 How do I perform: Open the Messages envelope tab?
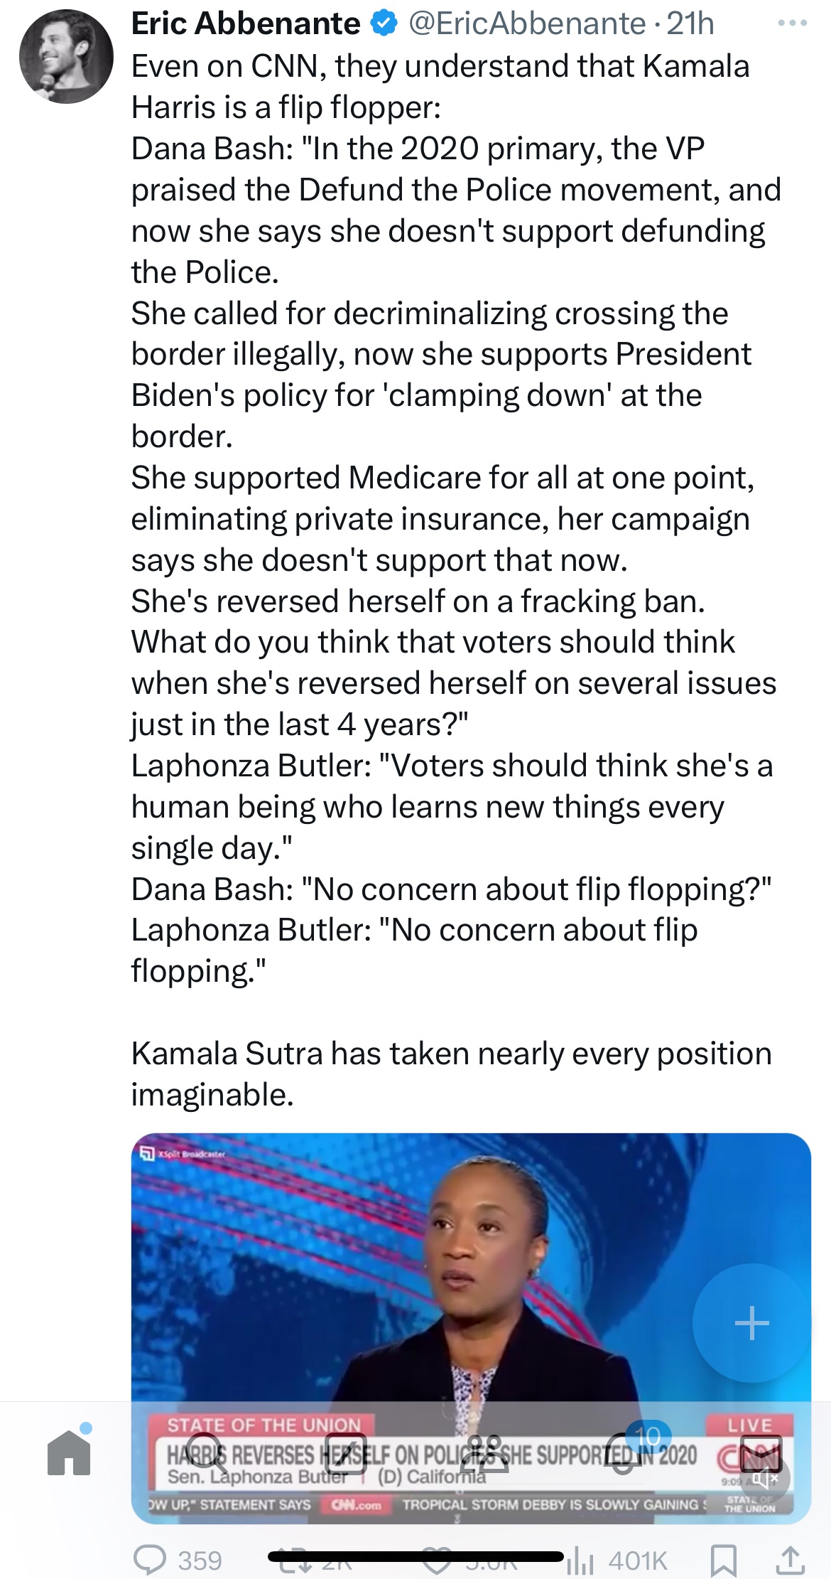[x=761, y=1452]
